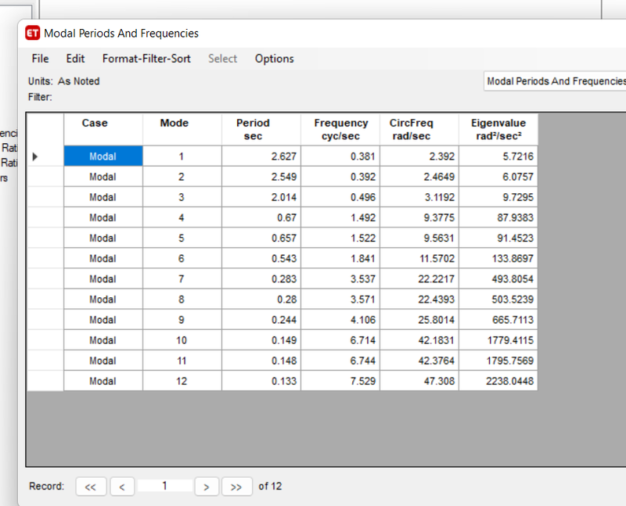Screen dimensions: 626x506
Task: Click the Eigenvalue rad²/sec² column header
Action: click(498, 129)
